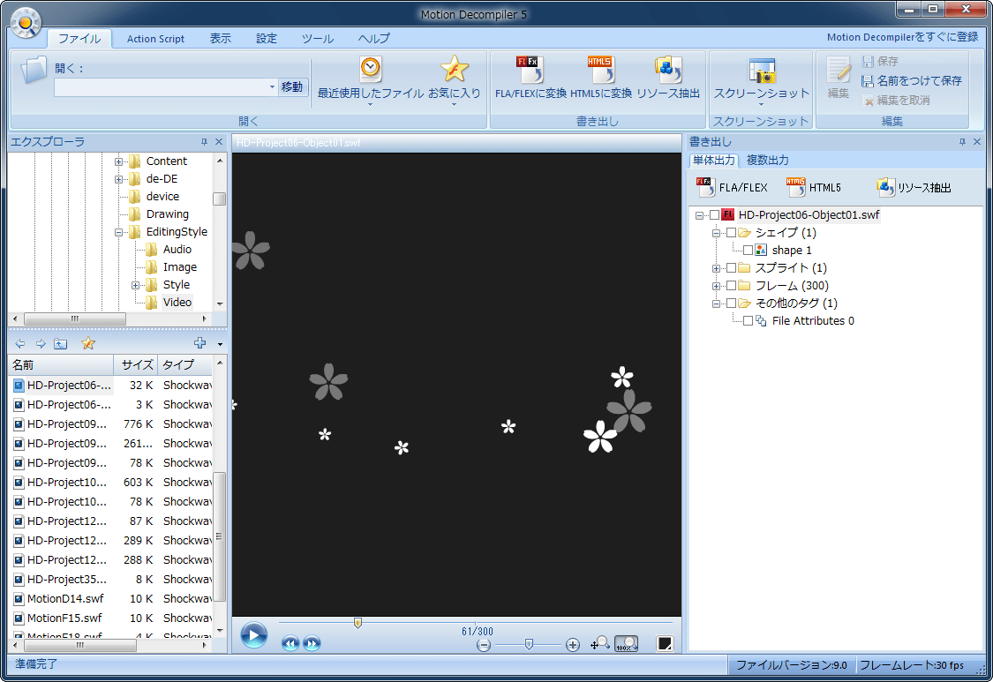Open the Action Script tab
Image resolution: width=993 pixels, height=682 pixels.
[x=155, y=39]
